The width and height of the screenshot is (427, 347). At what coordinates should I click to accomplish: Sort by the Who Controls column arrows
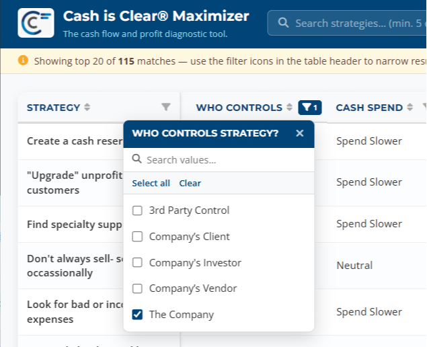coord(289,108)
